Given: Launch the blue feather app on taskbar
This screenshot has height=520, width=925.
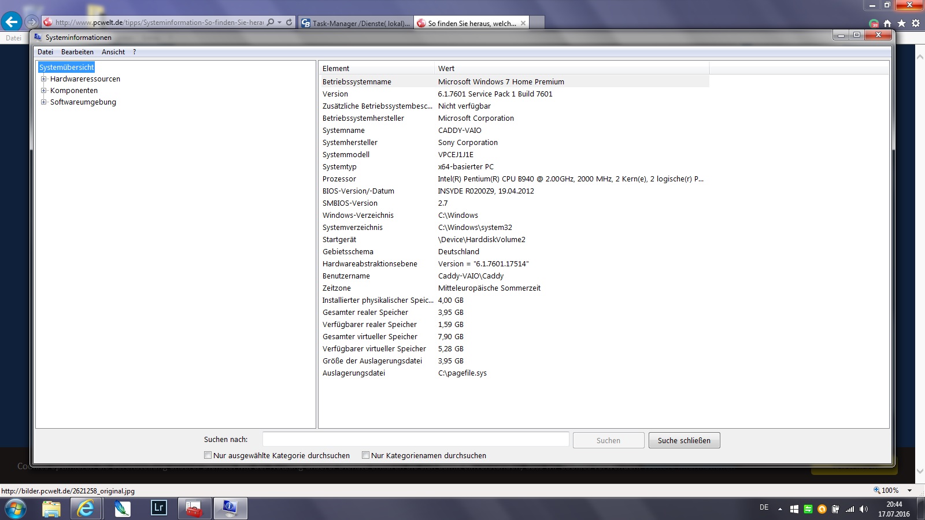Looking at the screenshot, I should coord(122,509).
